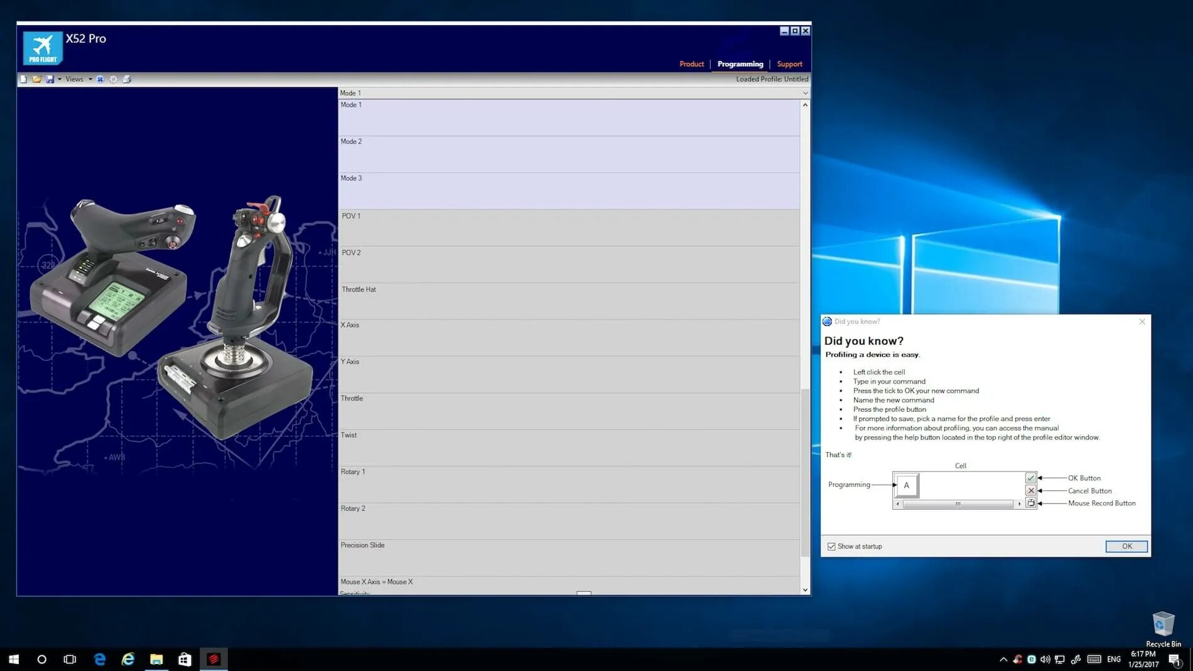1193x671 pixels.
Task: Confirm the Did you know dialog with OK
Action: [x=1126, y=547]
